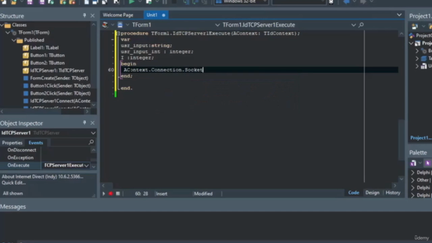This screenshot has height=243, width=432.
Task: Open the IdTCPServer1 component selector dropdown
Action: [x=93, y=133]
